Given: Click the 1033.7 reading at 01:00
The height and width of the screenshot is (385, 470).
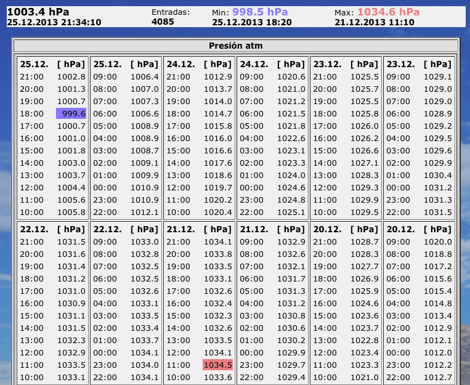Looking at the screenshot, I should pos(145,340).
